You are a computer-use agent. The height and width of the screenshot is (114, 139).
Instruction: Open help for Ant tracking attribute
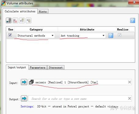(x=111, y=36)
